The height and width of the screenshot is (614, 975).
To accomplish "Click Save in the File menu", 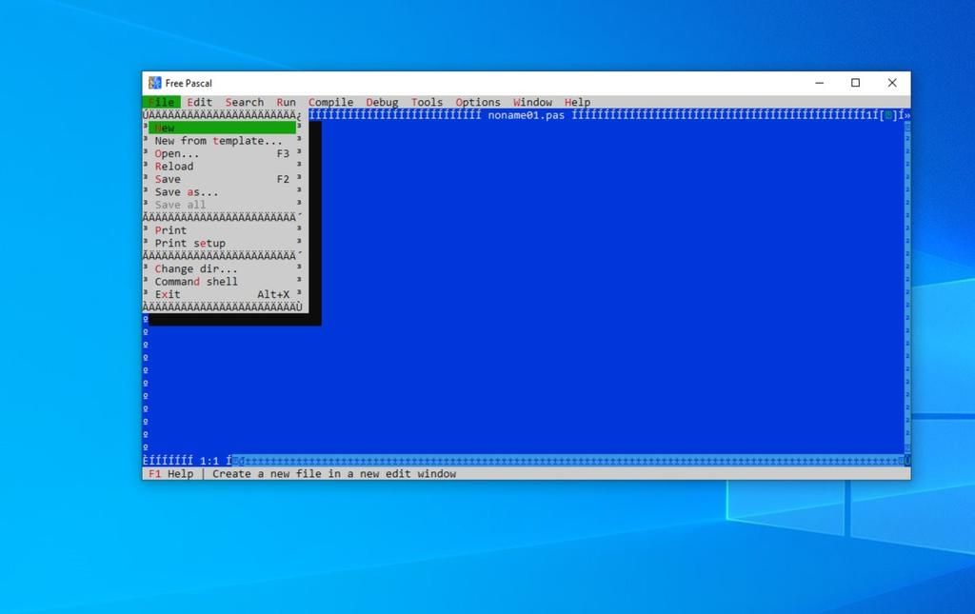I will (222, 179).
